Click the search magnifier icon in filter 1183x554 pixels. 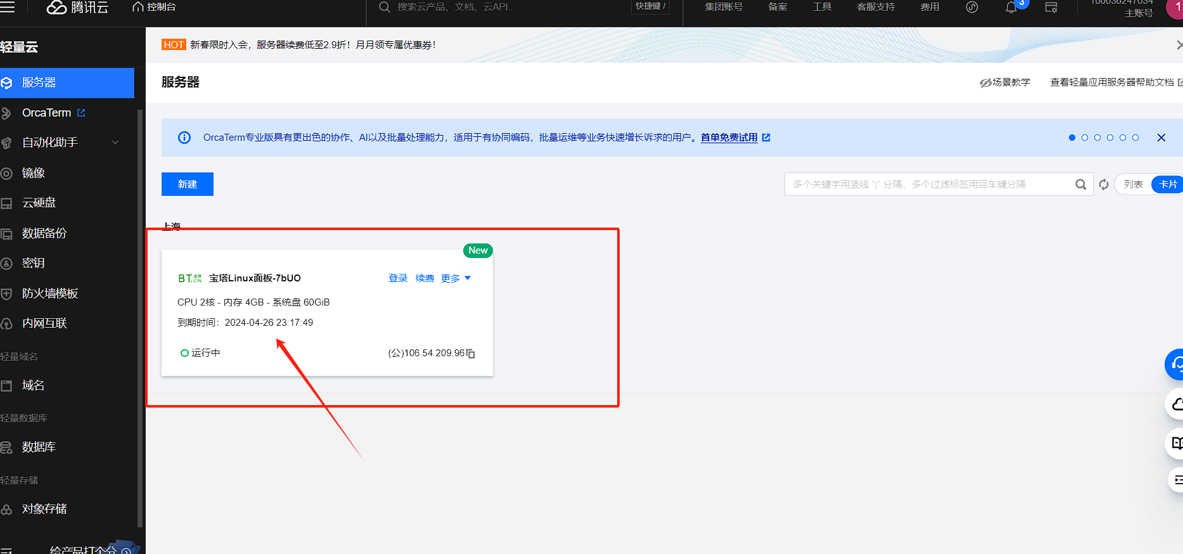click(x=1081, y=184)
